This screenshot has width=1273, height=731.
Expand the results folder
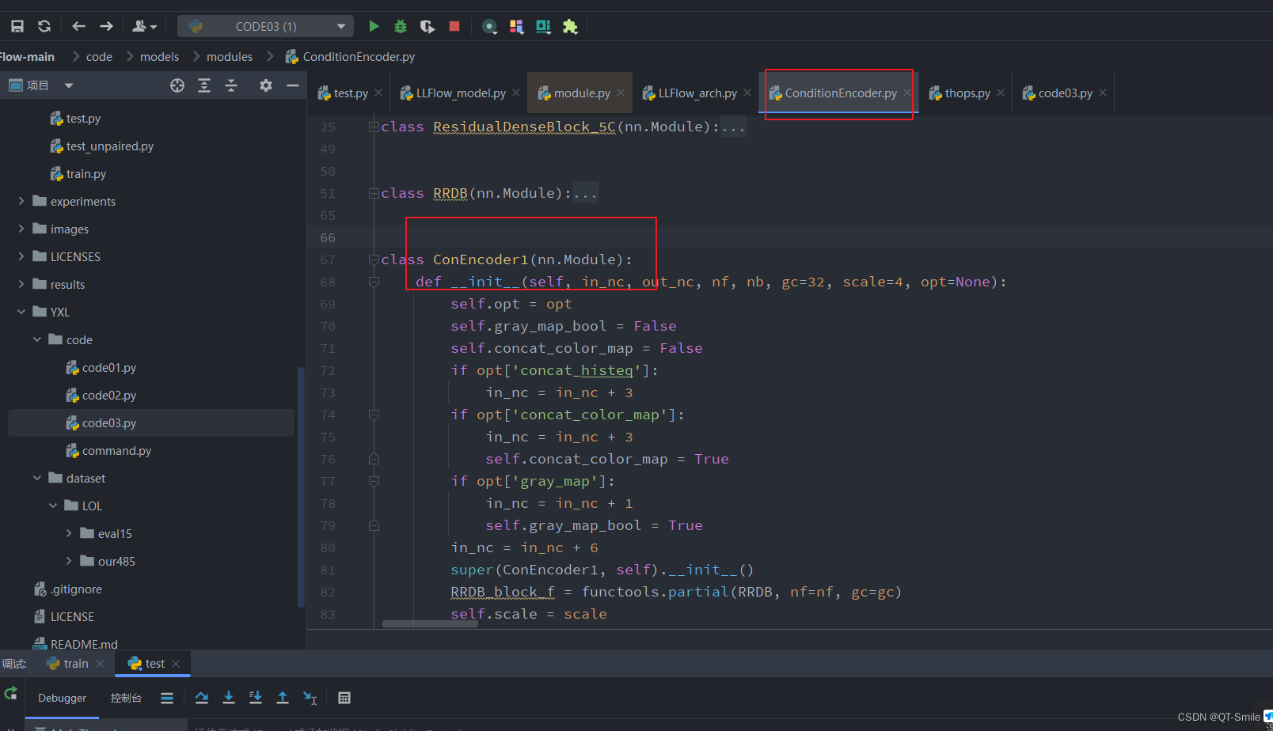click(x=21, y=284)
